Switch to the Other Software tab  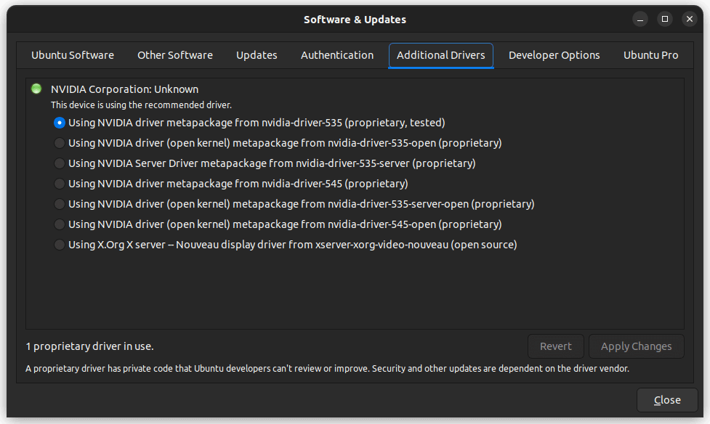pyautogui.click(x=175, y=55)
